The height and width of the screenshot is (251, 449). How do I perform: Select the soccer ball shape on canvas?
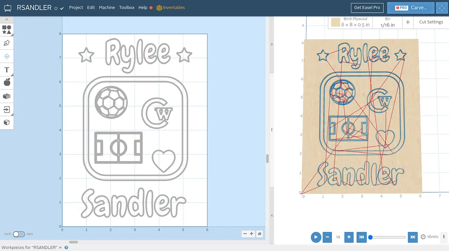coord(111,102)
